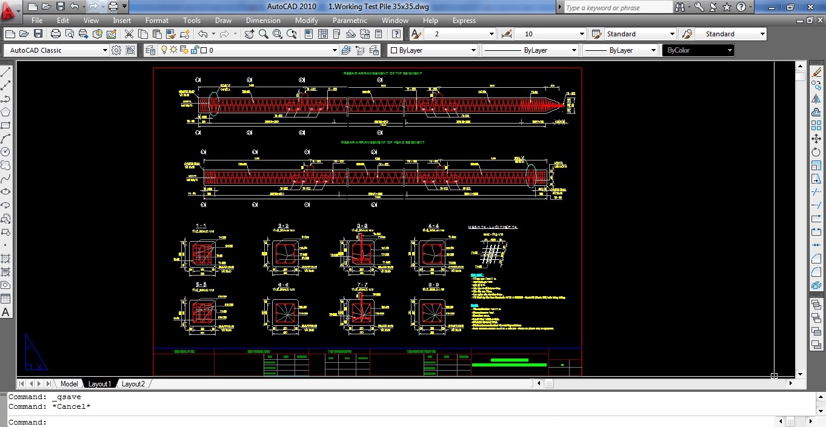Open the table style Standard dropdown
The width and height of the screenshot is (826, 427).
(x=640, y=34)
